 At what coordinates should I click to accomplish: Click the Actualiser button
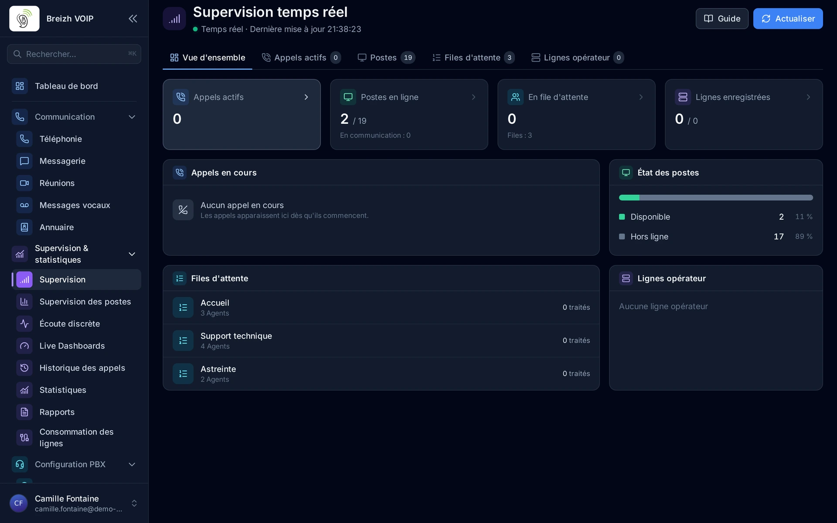click(788, 19)
